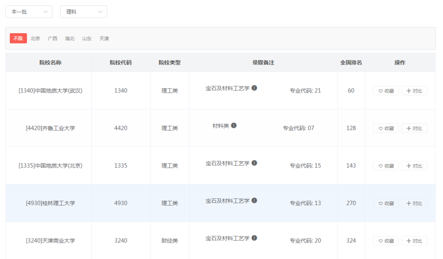Add 桂林理工大学 to comparison 对比
The width and height of the screenshot is (443, 259).
414,203
